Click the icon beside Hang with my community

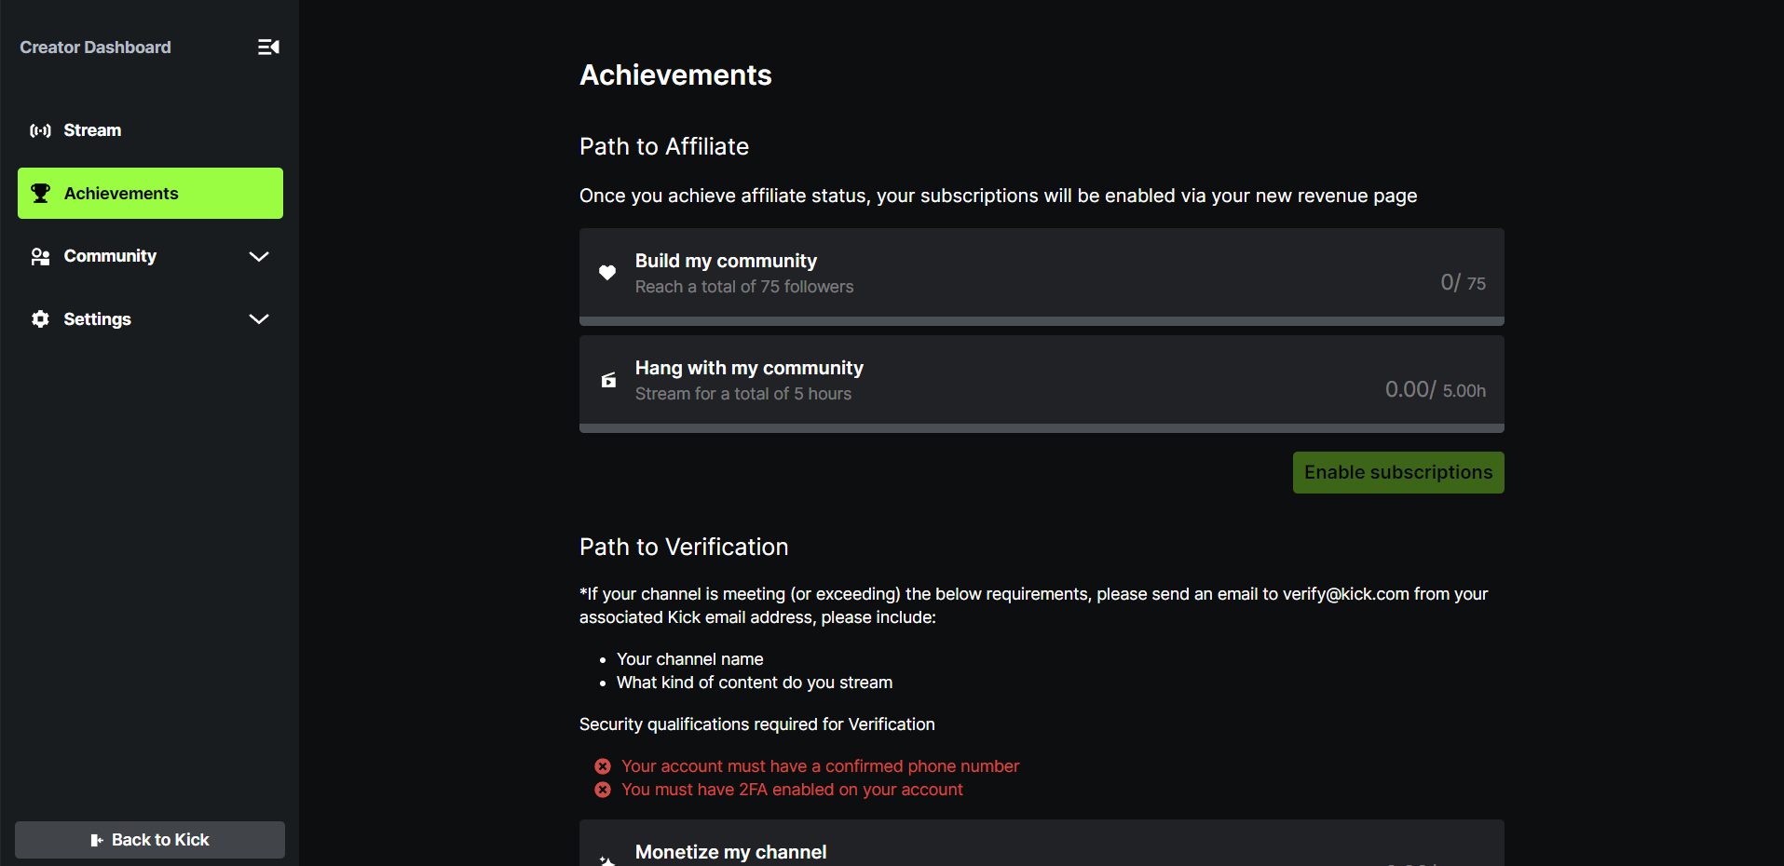[608, 380]
